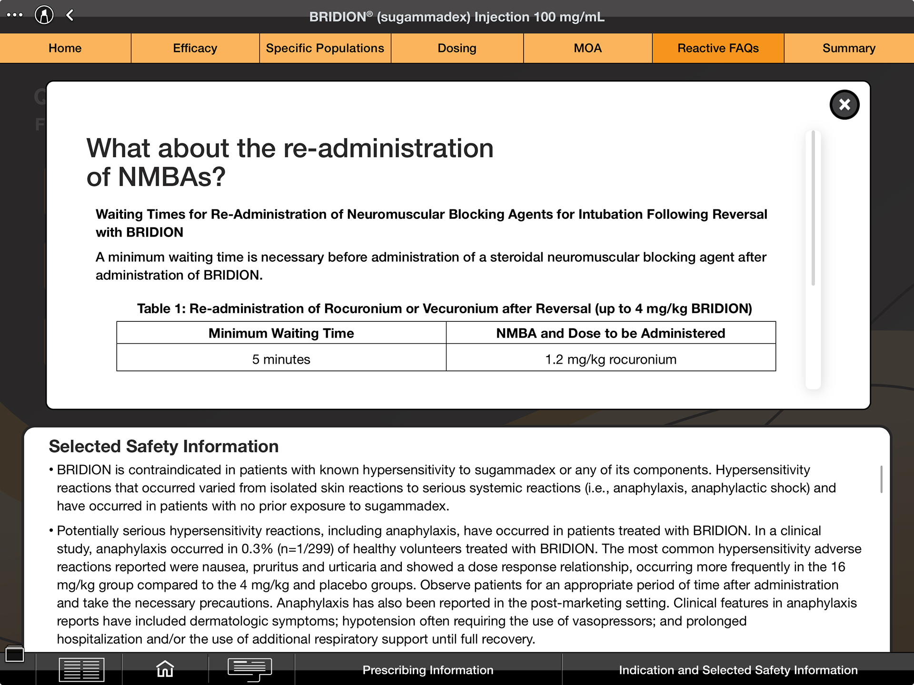Open the Efficacy tab
This screenshot has height=685, width=914.
click(195, 48)
